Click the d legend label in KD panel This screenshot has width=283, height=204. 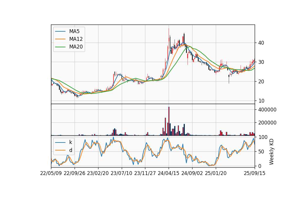click(x=71, y=150)
